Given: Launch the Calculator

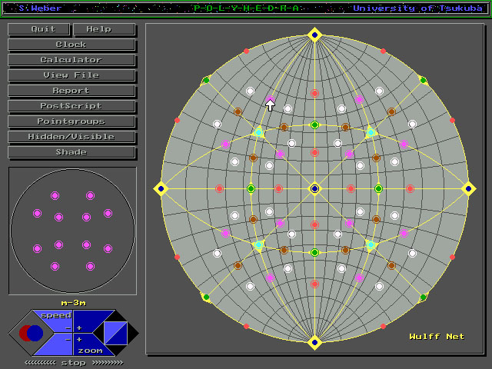Looking at the screenshot, I should tap(71, 60).
